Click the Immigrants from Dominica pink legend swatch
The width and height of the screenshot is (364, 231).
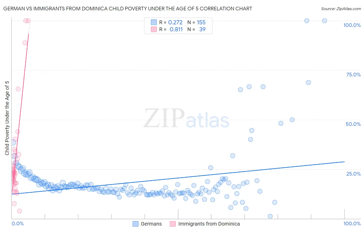(x=173, y=224)
